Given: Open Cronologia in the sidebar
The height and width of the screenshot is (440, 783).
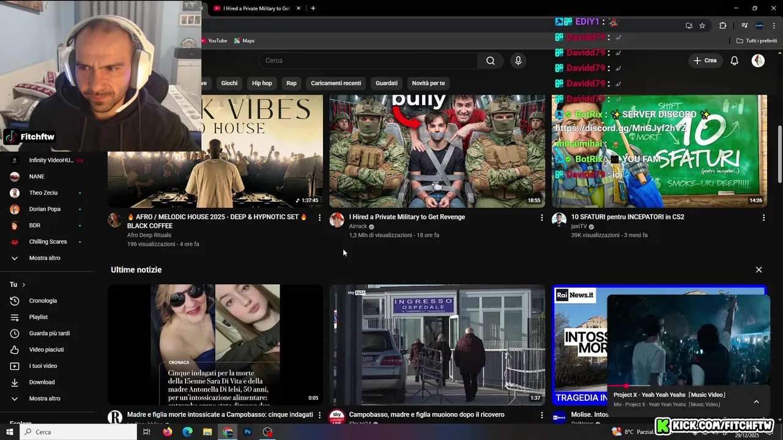Looking at the screenshot, I should 43,301.
